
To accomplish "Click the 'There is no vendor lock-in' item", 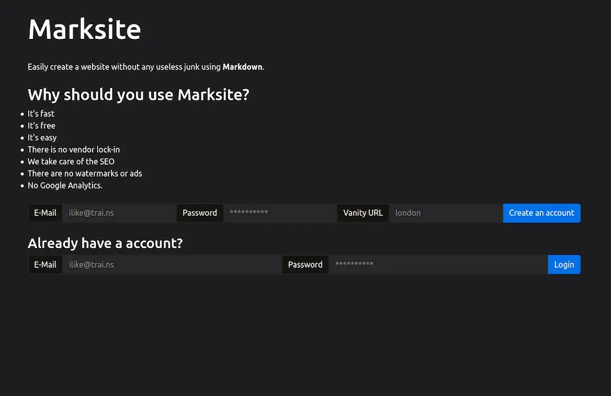I will tap(73, 150).
